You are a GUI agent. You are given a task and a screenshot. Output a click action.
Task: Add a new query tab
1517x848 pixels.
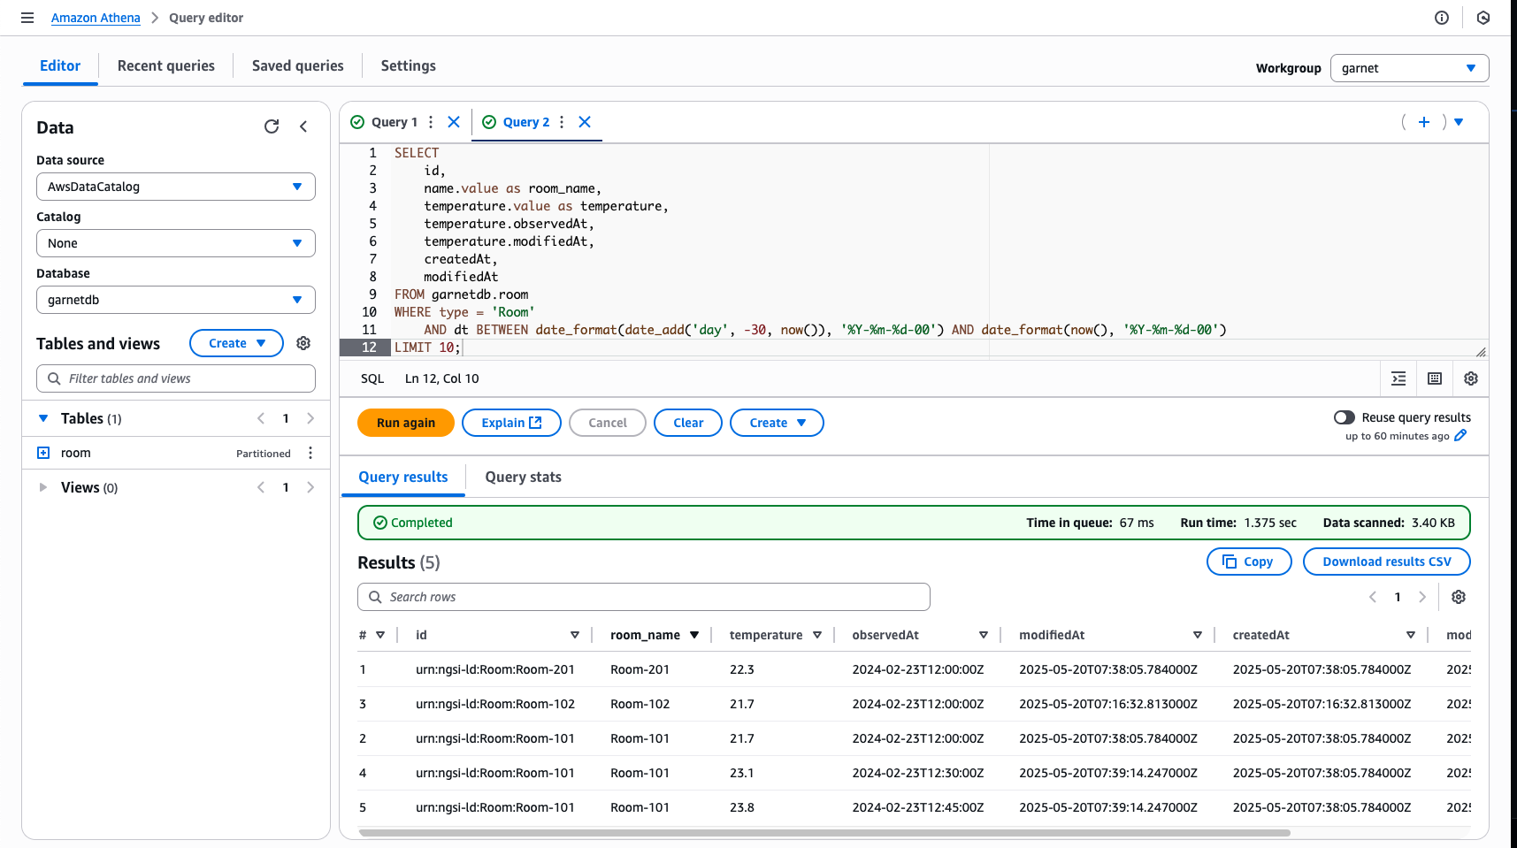(1424, 122)
